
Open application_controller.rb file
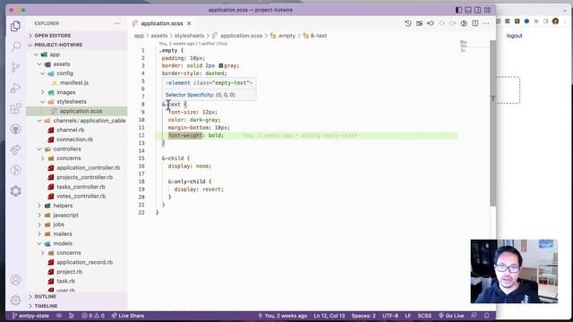[88, 168]
